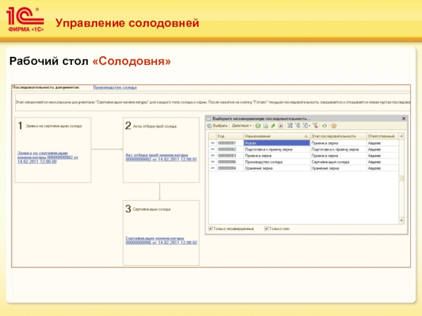Image resolution: width=422 pixels, height=316 pixels.
Task: Click the pencil Edit item icon
Action: click(x=273, y=126)
